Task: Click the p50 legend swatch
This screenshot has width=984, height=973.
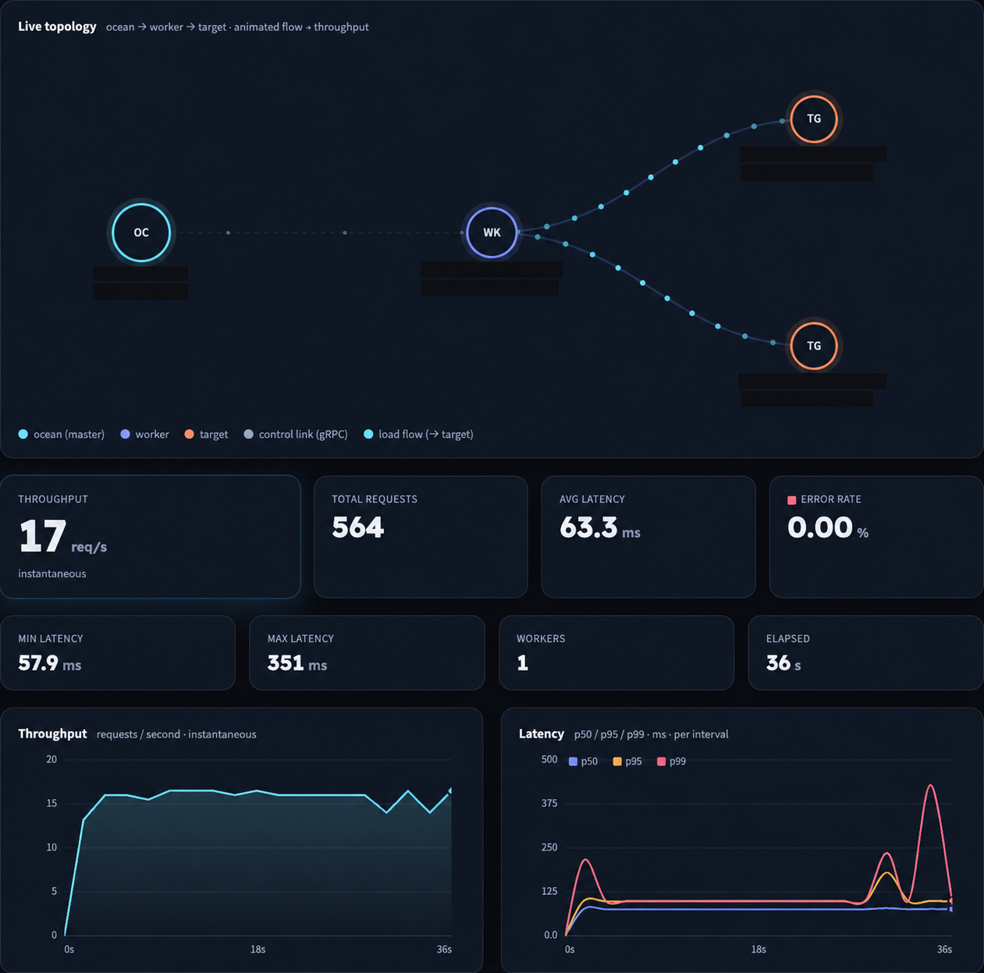Action: pyautogui.click(x=573, y=762)
